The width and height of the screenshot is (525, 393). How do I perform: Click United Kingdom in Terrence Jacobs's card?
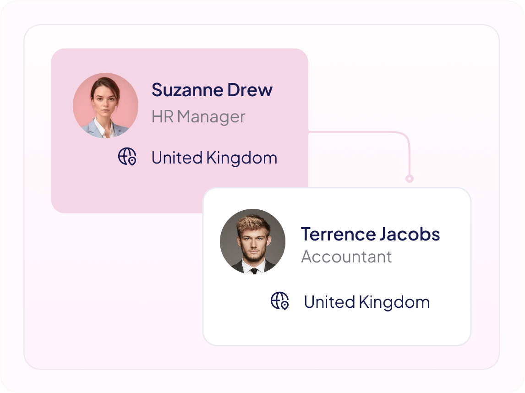366,302
